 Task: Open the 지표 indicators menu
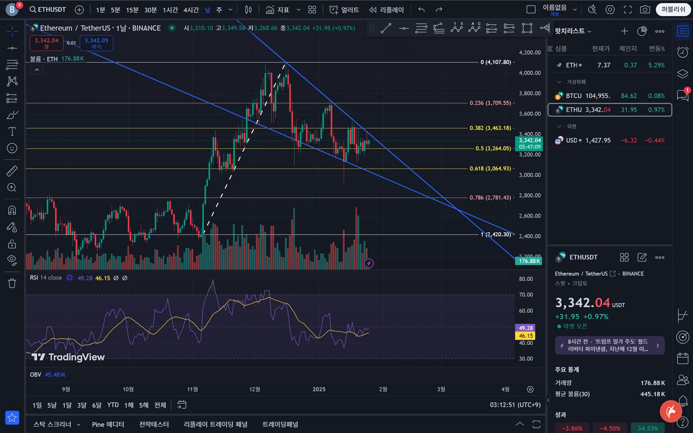pos(278,10)
